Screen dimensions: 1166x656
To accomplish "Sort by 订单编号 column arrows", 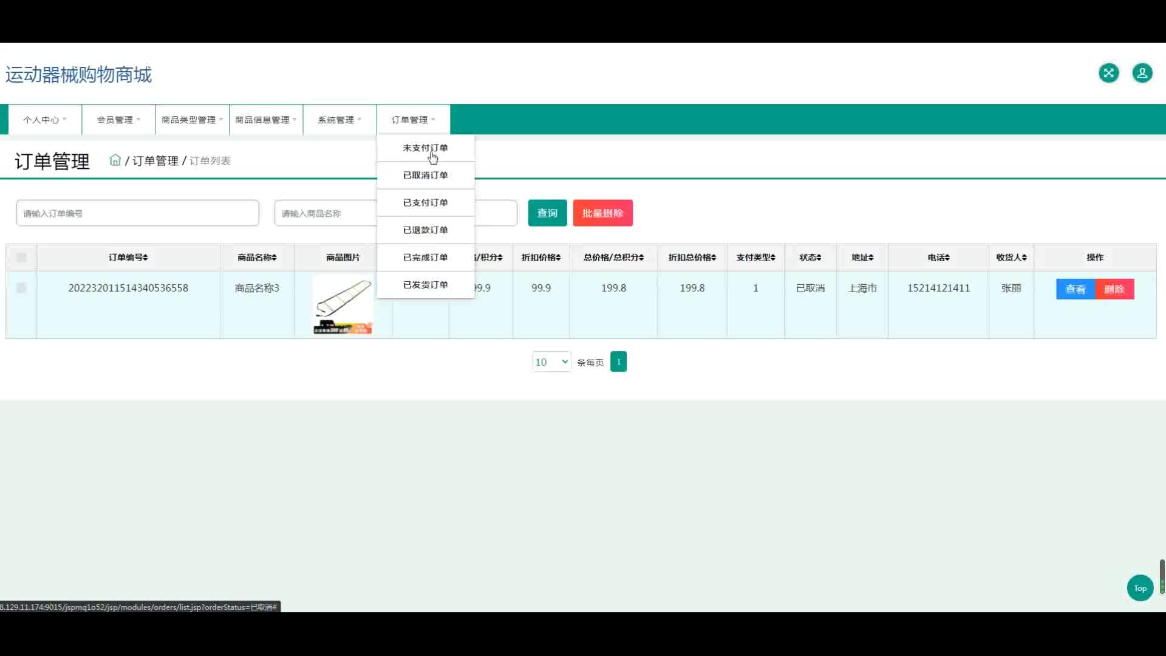I will (146, 258).
